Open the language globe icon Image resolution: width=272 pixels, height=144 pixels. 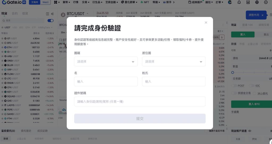pyautogui.click(x=257, y=2)
